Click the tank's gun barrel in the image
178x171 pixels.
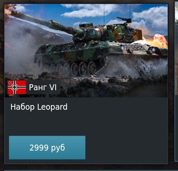click(42, 22)
